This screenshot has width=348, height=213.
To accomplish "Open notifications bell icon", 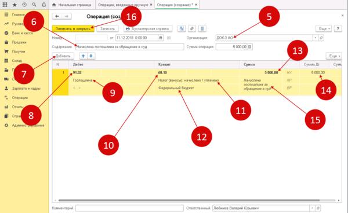I will click(x=44, y=5).
